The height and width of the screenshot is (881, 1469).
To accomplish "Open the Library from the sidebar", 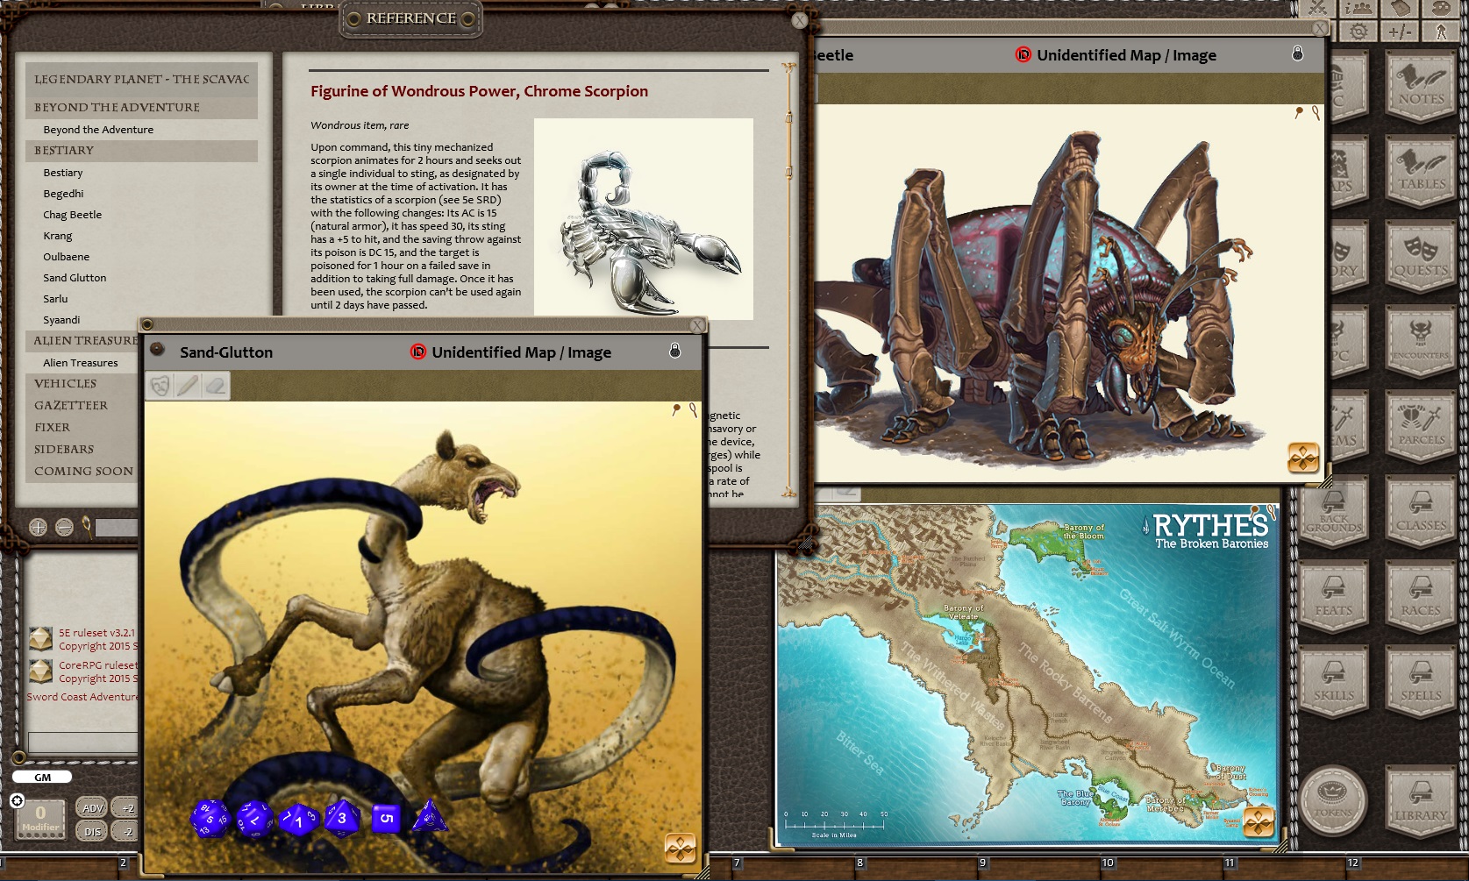I will pyautogui.click(x=1420, y=802).
